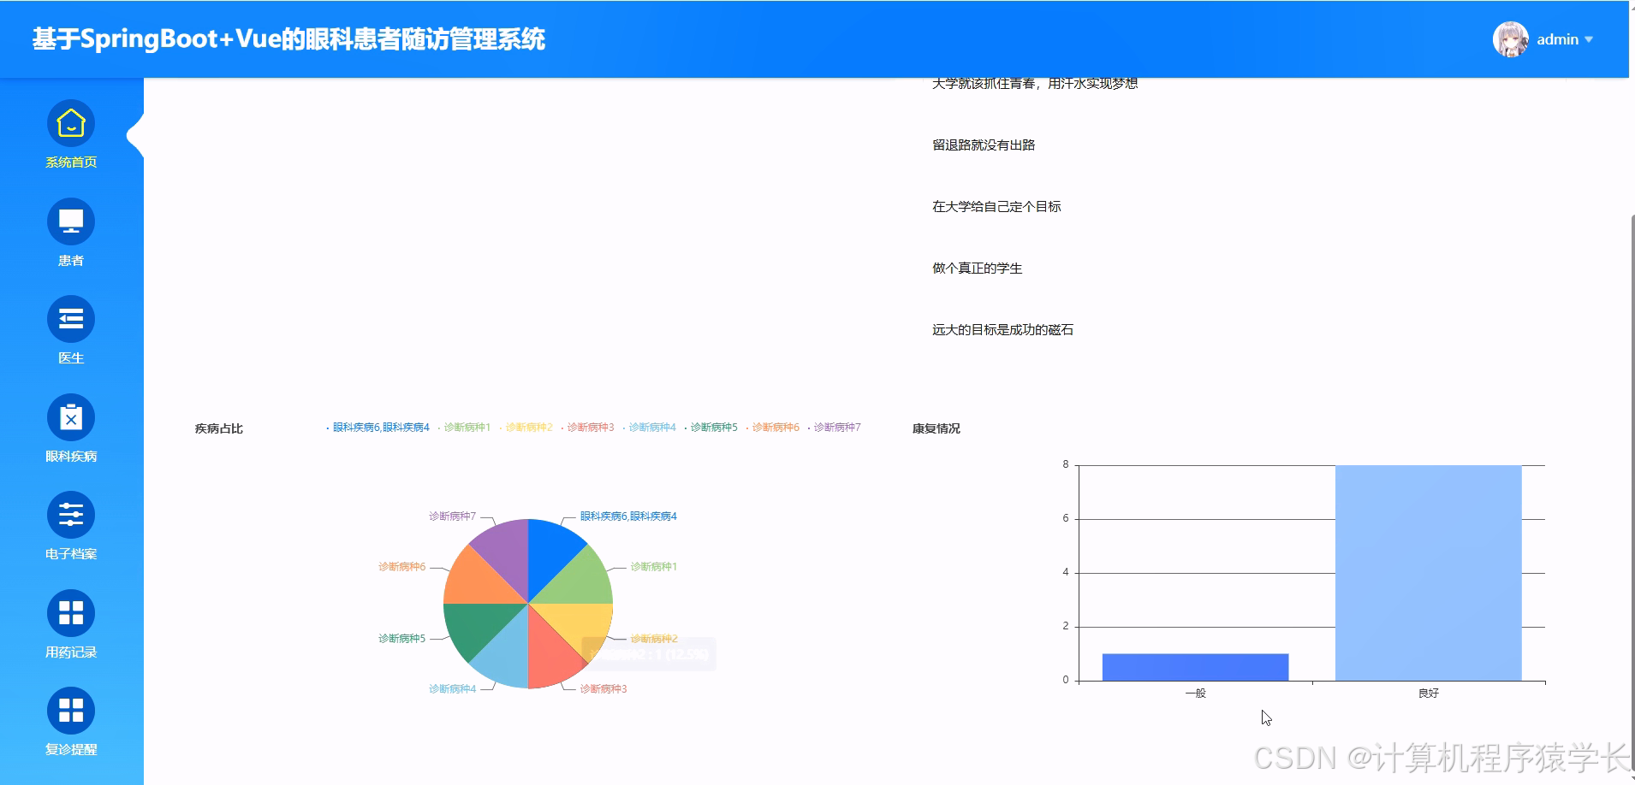The image size is (1635, 785).
Task: Click the announcement 在大学给自己定个目标
Action: 997,206
